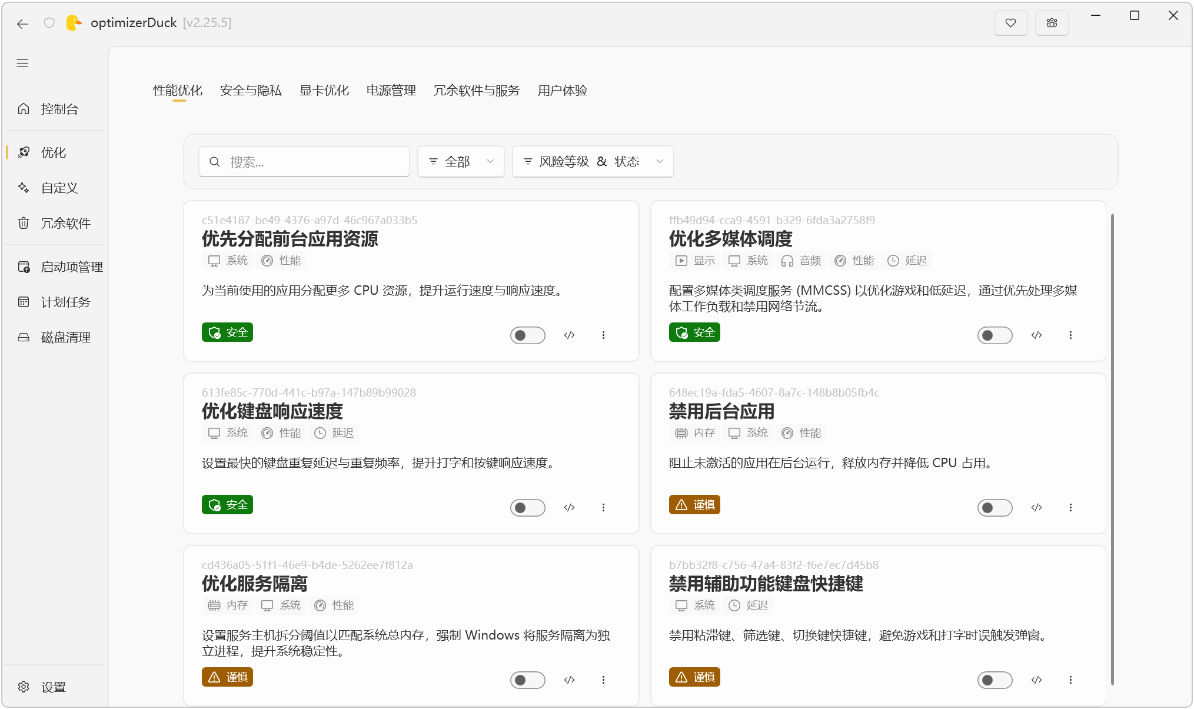
Task: Toggle 优化多媒体调度 switch
Action: [995, 335]
